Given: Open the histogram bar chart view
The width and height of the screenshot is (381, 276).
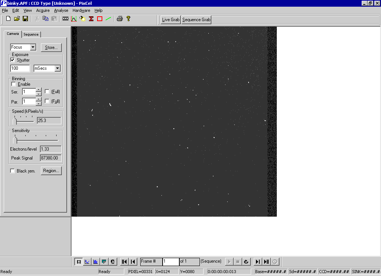Looking at the screenshot, I should (96, 262).
